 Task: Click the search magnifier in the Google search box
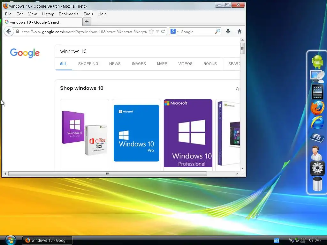(217, 32)
